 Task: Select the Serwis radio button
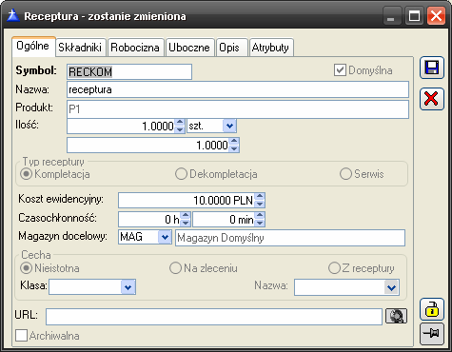coord(345,174)
